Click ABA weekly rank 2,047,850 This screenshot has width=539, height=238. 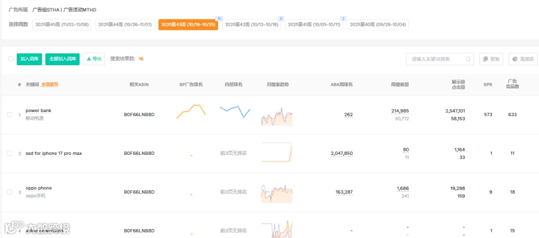[x=342, y=153]
